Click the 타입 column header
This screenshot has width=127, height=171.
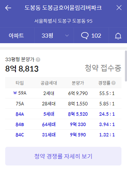(20, 83)
